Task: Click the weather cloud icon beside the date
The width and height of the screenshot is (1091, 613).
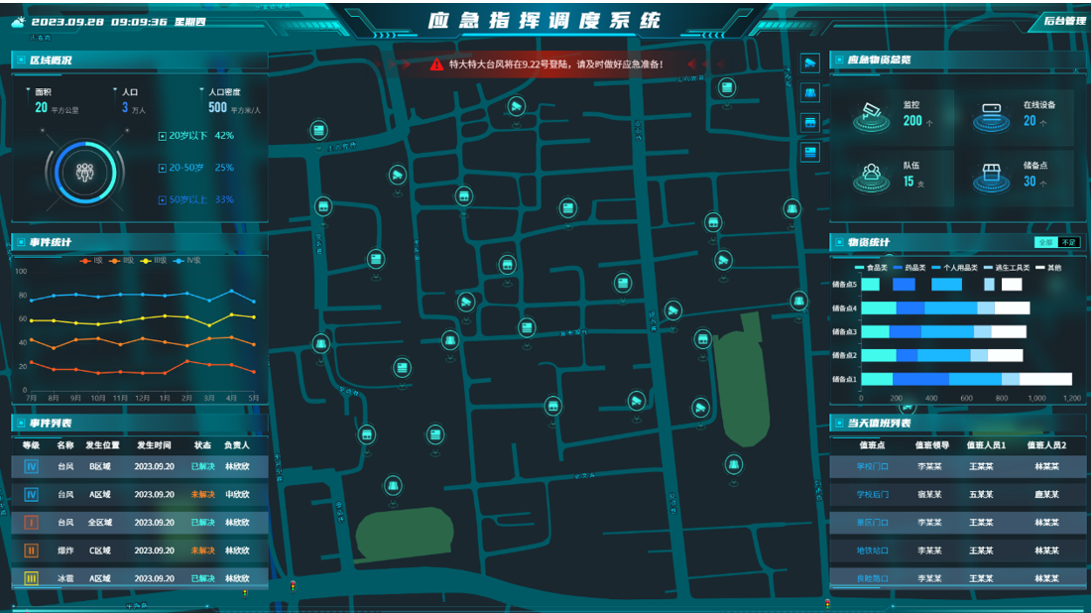Action: [x=18, y=22]
